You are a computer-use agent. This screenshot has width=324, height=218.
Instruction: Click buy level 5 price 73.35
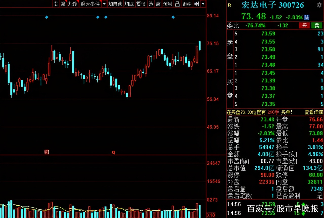tap(268, 104)
